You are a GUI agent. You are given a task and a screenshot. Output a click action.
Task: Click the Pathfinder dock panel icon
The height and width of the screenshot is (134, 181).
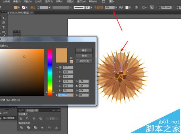[1, 118]
